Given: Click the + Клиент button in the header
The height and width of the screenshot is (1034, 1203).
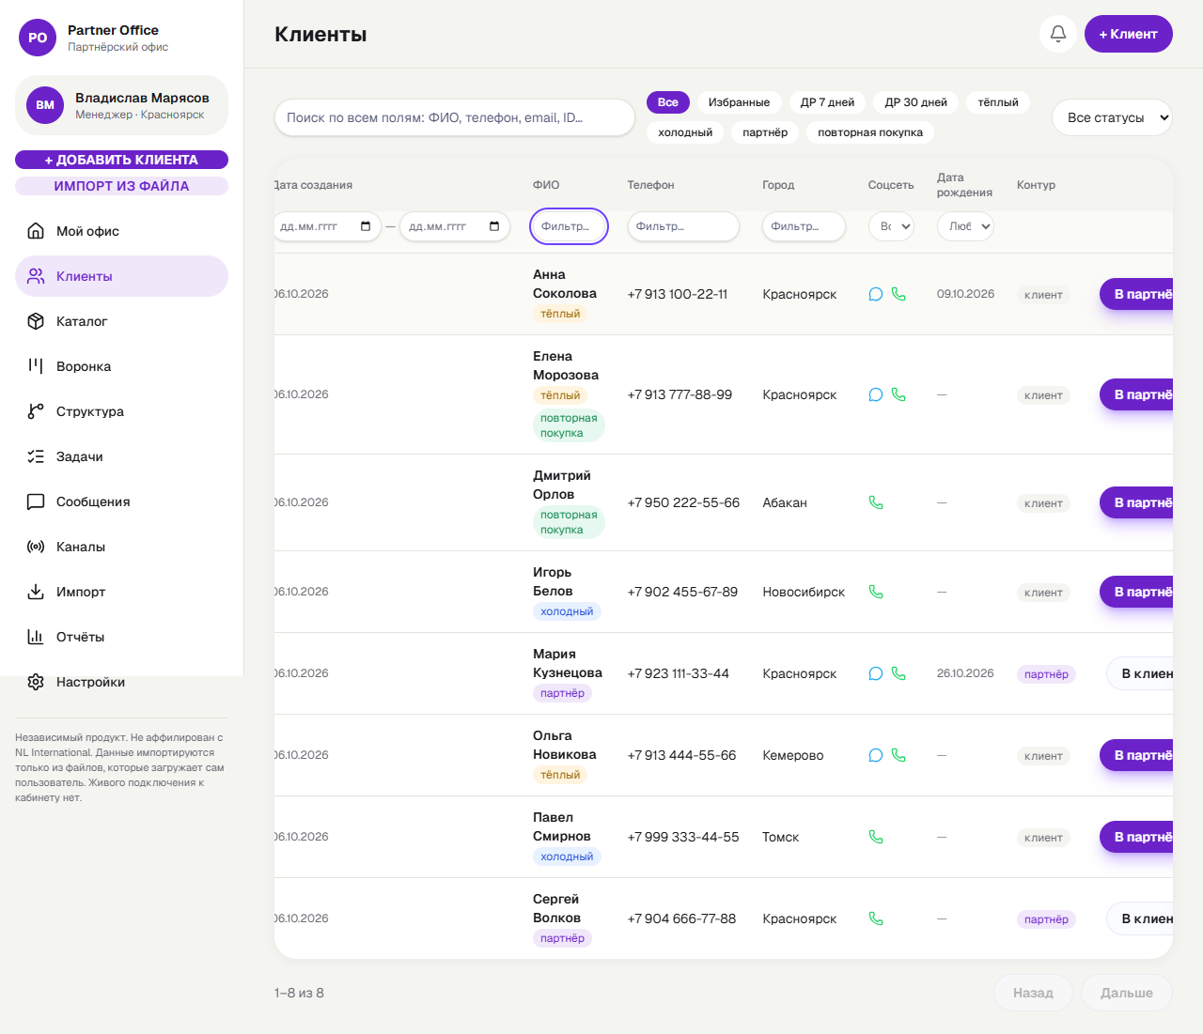Looking at the screenshot, I should point(1129,34).
